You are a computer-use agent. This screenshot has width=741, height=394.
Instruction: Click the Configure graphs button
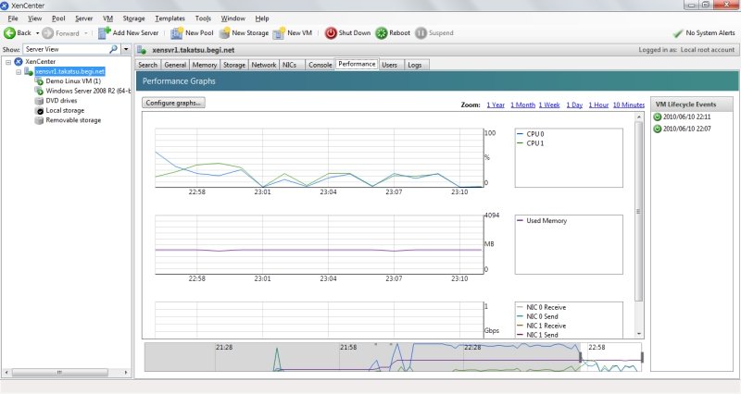173,103
